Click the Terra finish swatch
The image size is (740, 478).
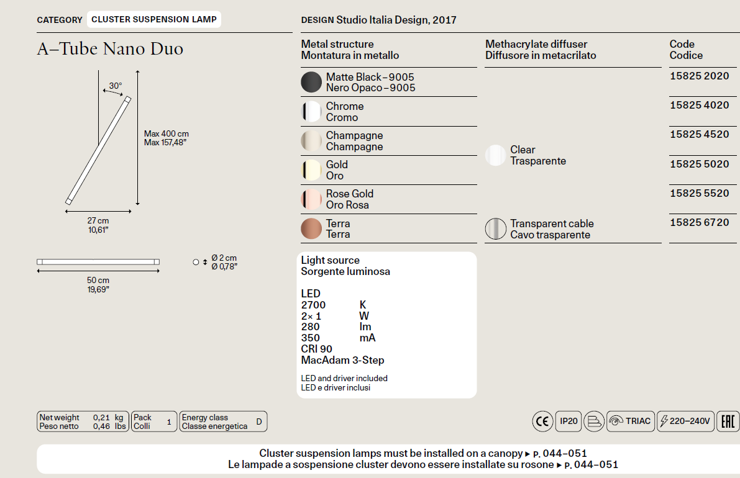click(311, 228)
